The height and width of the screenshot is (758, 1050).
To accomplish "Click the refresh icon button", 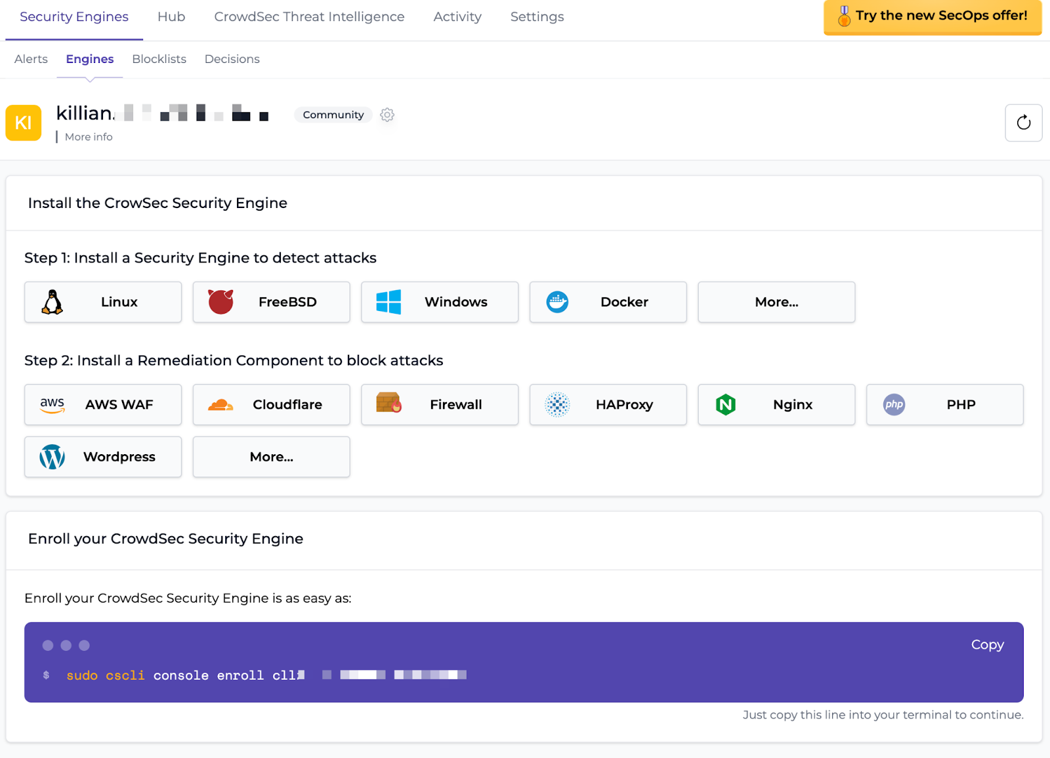I will [1024, 123].
